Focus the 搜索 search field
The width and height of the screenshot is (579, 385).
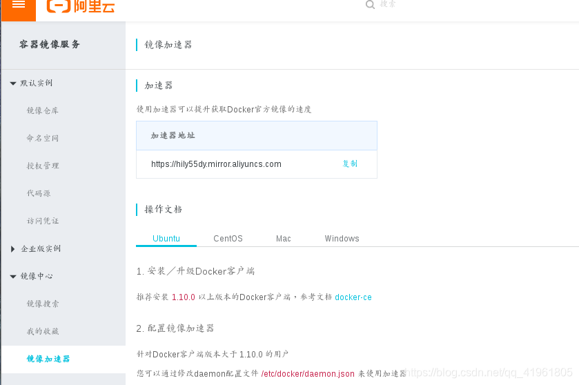click(x=388, y=4)
